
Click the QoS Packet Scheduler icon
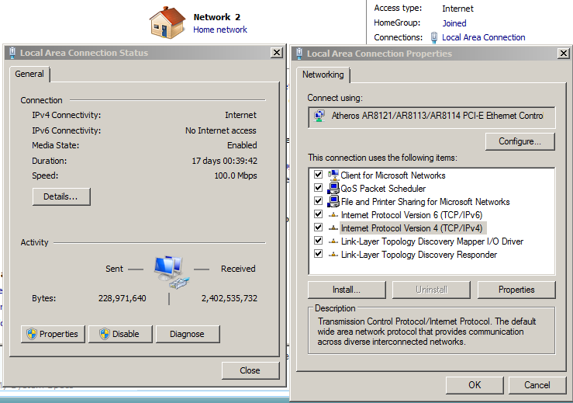coord(333,188)
